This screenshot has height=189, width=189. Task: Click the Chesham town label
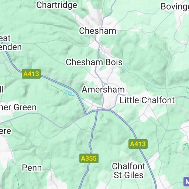[97, 31]
